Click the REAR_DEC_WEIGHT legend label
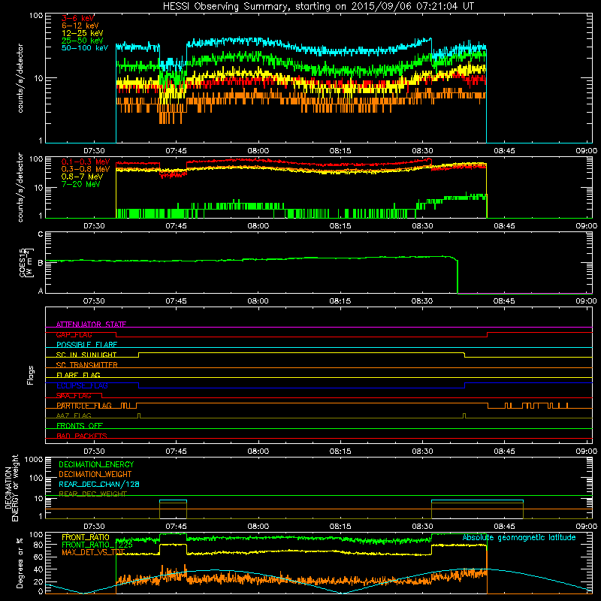This screenshot has width=601, height=601. (x=92, y=494)
